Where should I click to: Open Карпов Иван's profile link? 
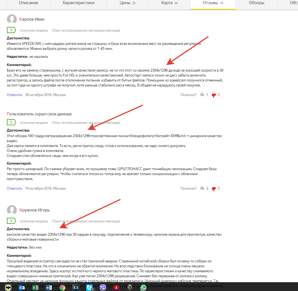pyautogui.click(x=32, y=19)
